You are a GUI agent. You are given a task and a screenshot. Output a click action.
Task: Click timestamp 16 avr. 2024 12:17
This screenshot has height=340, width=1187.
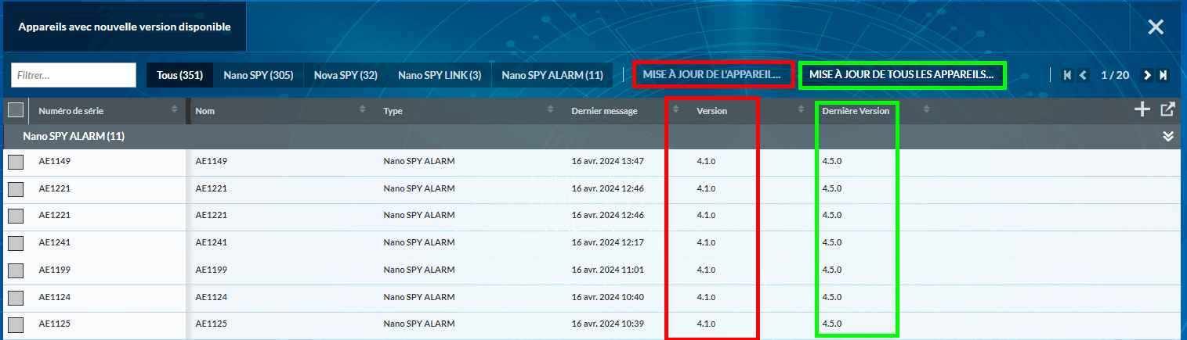pyautogui.click(x=607, y=242)
